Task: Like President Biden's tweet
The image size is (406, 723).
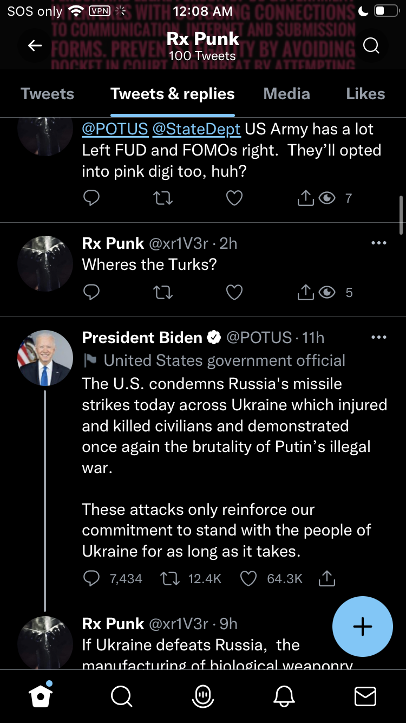Action: point(248,579)
